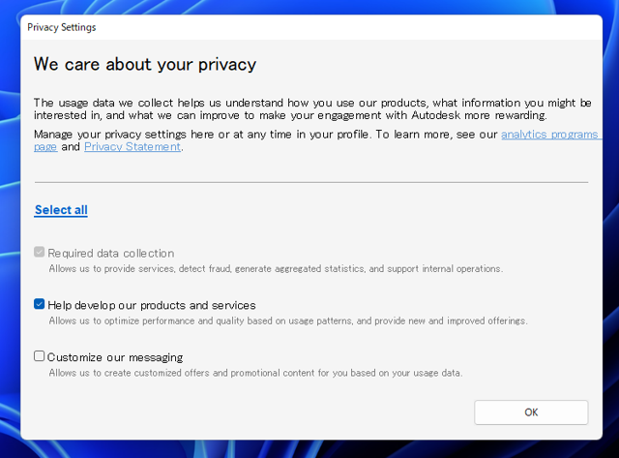
Task: Click the horizontal divider above Select all
Action: coord(309,181)
